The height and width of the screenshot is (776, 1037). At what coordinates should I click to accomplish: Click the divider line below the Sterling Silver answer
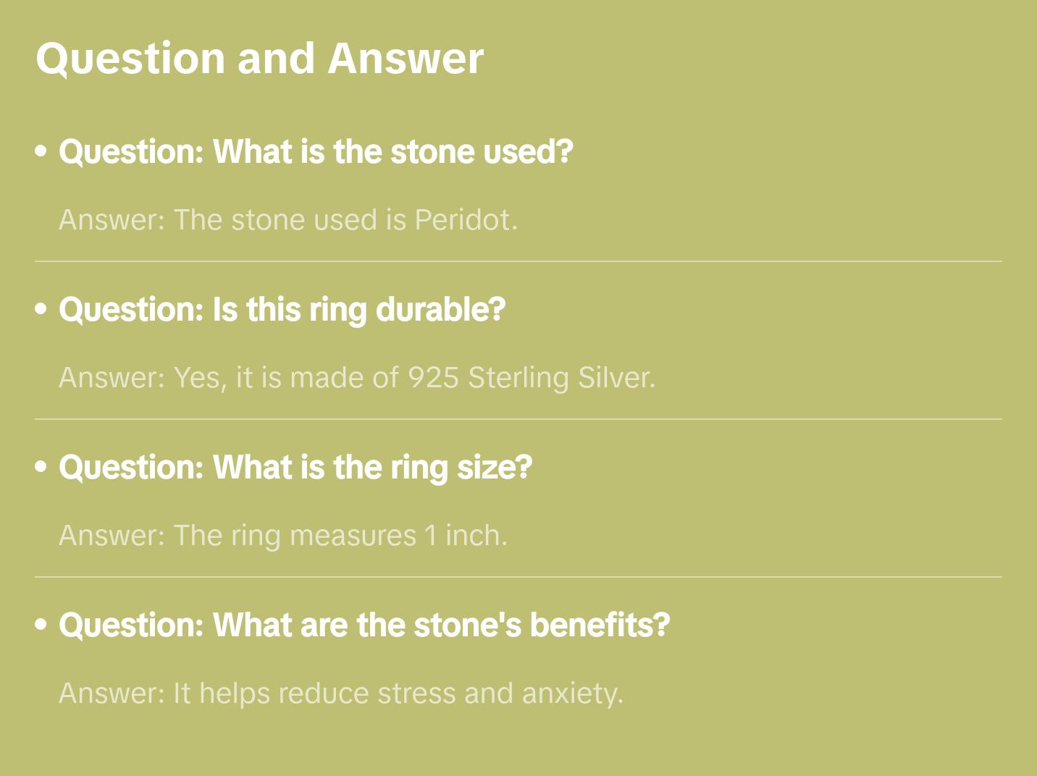click(518, 419)
